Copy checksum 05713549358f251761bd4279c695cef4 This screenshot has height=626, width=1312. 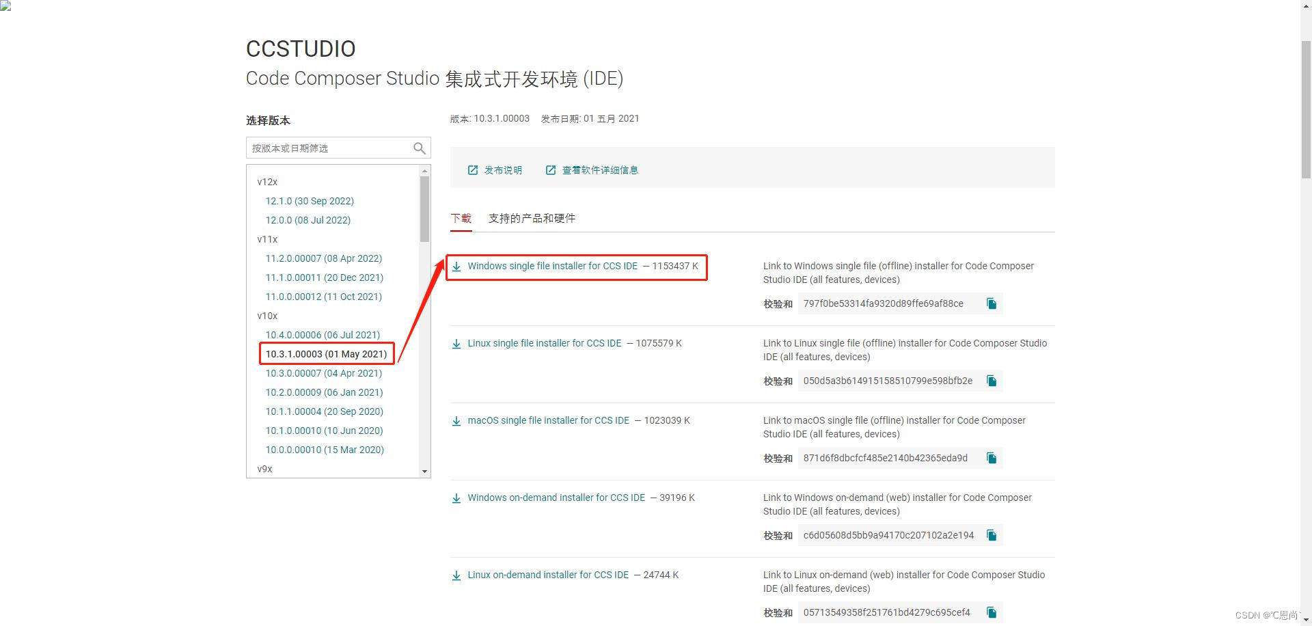pyautogui.click(x=992, y=612)
